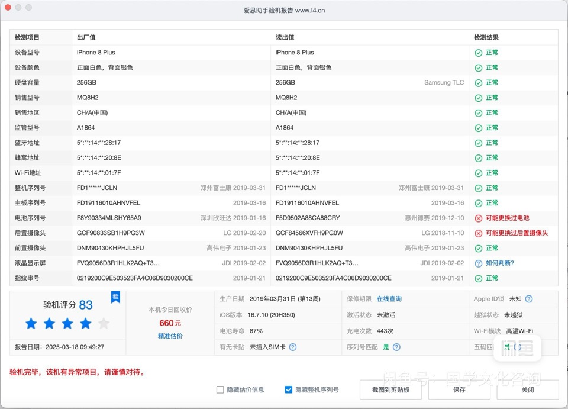
Task: Click the blue 验 badge on score panel
Action: (115, 297)
